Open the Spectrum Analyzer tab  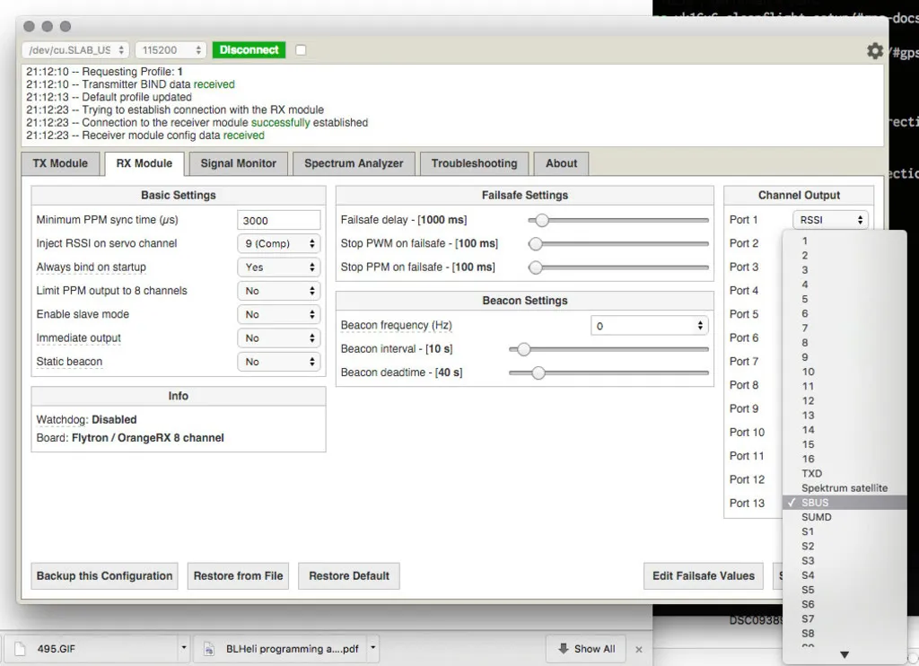[354, 163]
